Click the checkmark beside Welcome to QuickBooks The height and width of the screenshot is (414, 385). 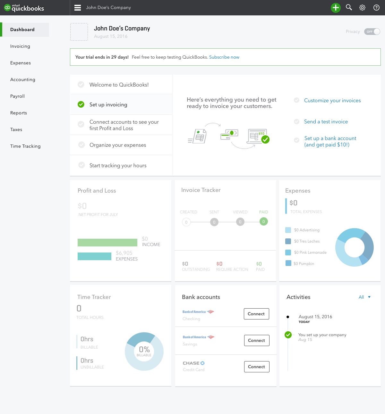(x=81, y=84)
